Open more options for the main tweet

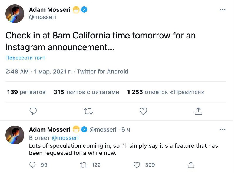[x=223, y=10]
